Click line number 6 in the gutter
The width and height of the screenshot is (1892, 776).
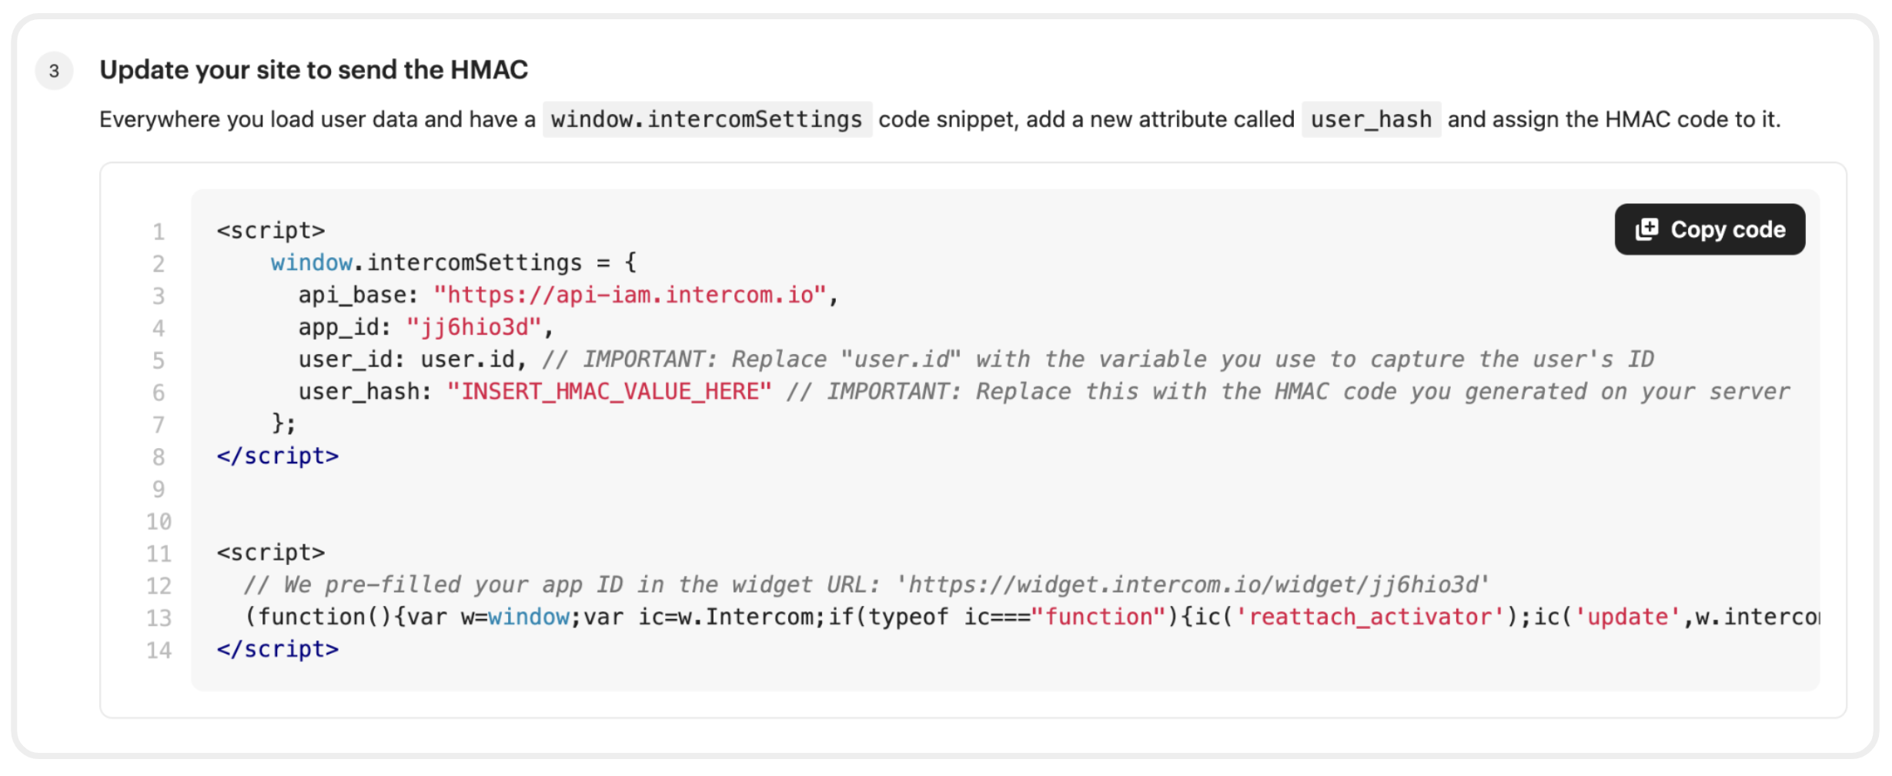click(159, 393)
